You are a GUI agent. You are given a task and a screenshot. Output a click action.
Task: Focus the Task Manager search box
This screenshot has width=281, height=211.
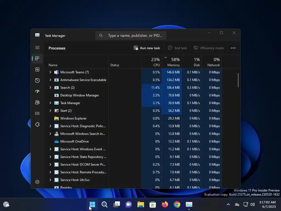click(x=131, y=35)
